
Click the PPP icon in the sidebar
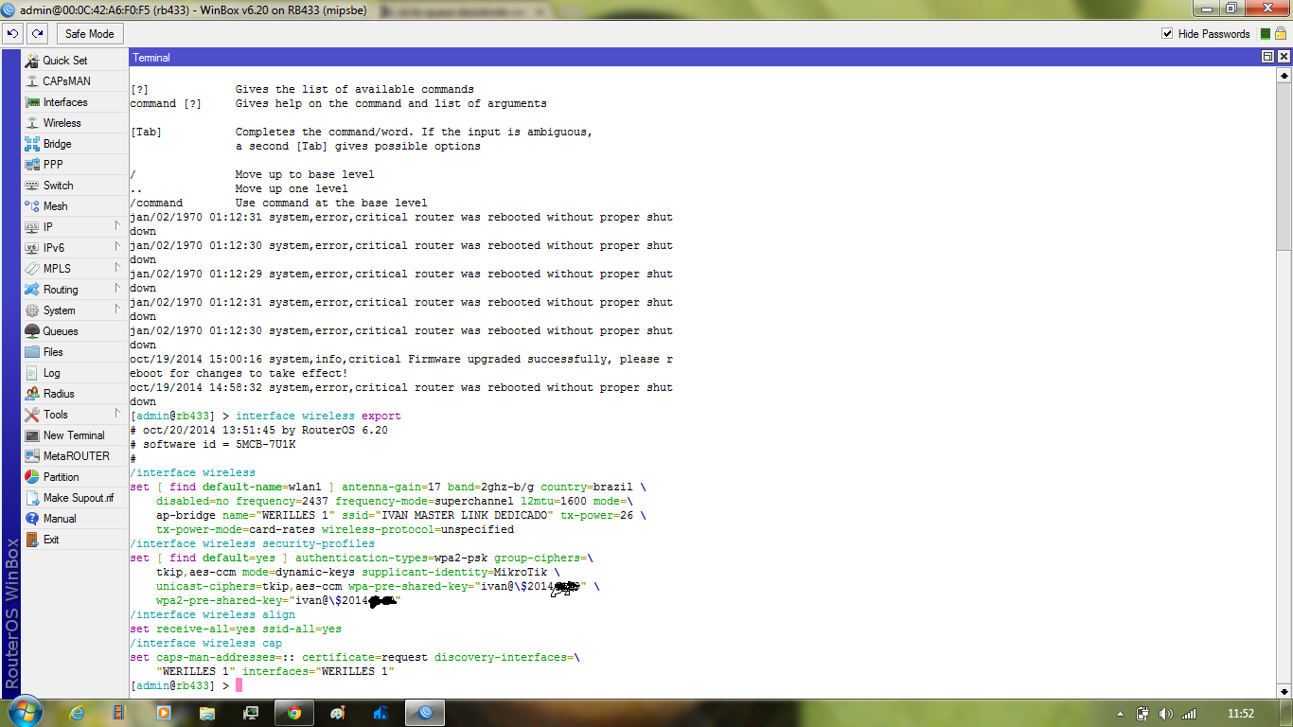(x=31, y=164)
